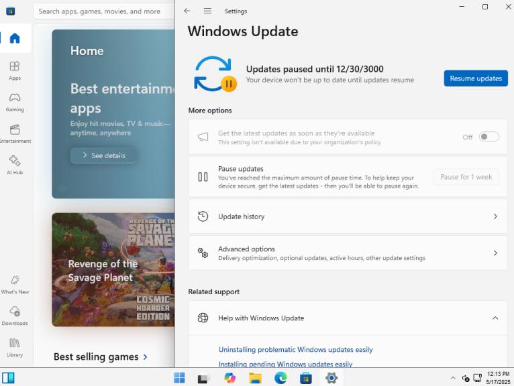The width and height of the screenshot is (514, 386).
Task: Click the Best selling games heading
Action: tap(96, 357)
